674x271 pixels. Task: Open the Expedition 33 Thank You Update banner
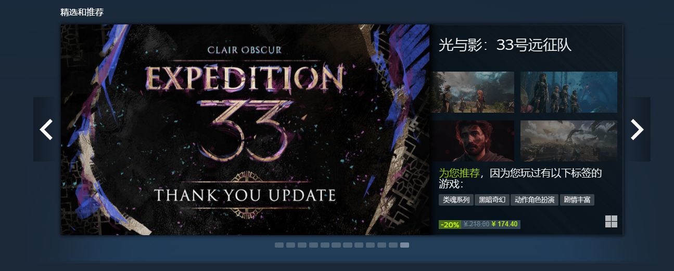point(245,130)
